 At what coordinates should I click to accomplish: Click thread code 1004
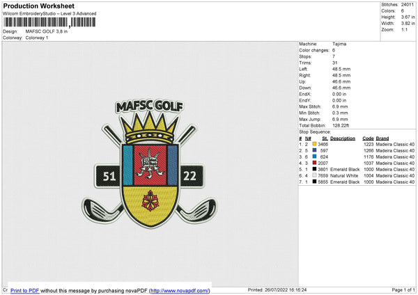point(369,176)
